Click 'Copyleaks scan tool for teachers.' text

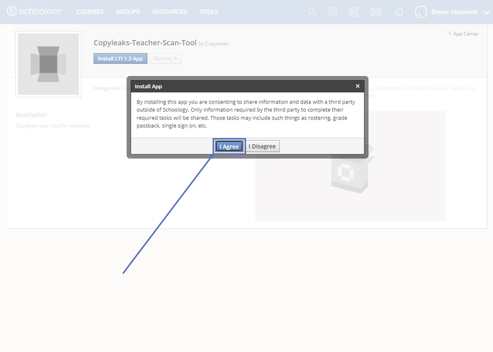pyautogui.click(x=53, y=126)
